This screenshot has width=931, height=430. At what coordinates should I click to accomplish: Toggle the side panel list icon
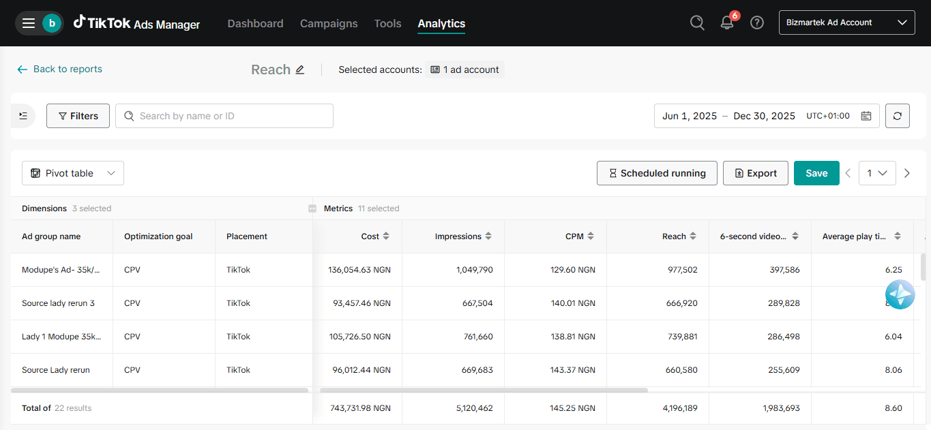pyautogui.click(x=23, y=116)
